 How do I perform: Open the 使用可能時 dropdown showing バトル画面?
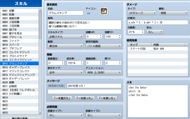point(104,46)
